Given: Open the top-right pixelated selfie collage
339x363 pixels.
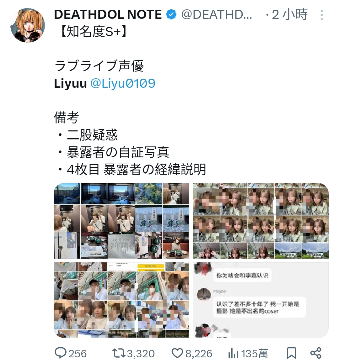Looking at the screenshot, I should pyautogui.click(x=261, y=221).
